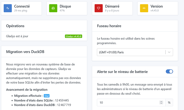
Task: Click the Version card title
Action: coord(157,6)
